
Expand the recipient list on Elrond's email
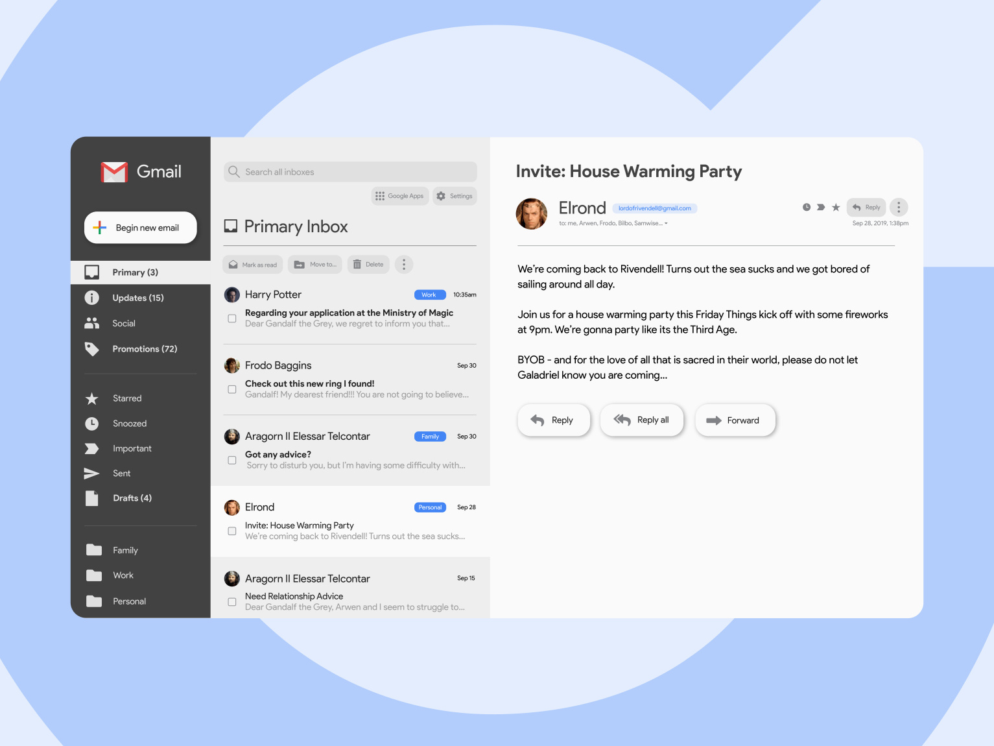[x=667, y=223]
